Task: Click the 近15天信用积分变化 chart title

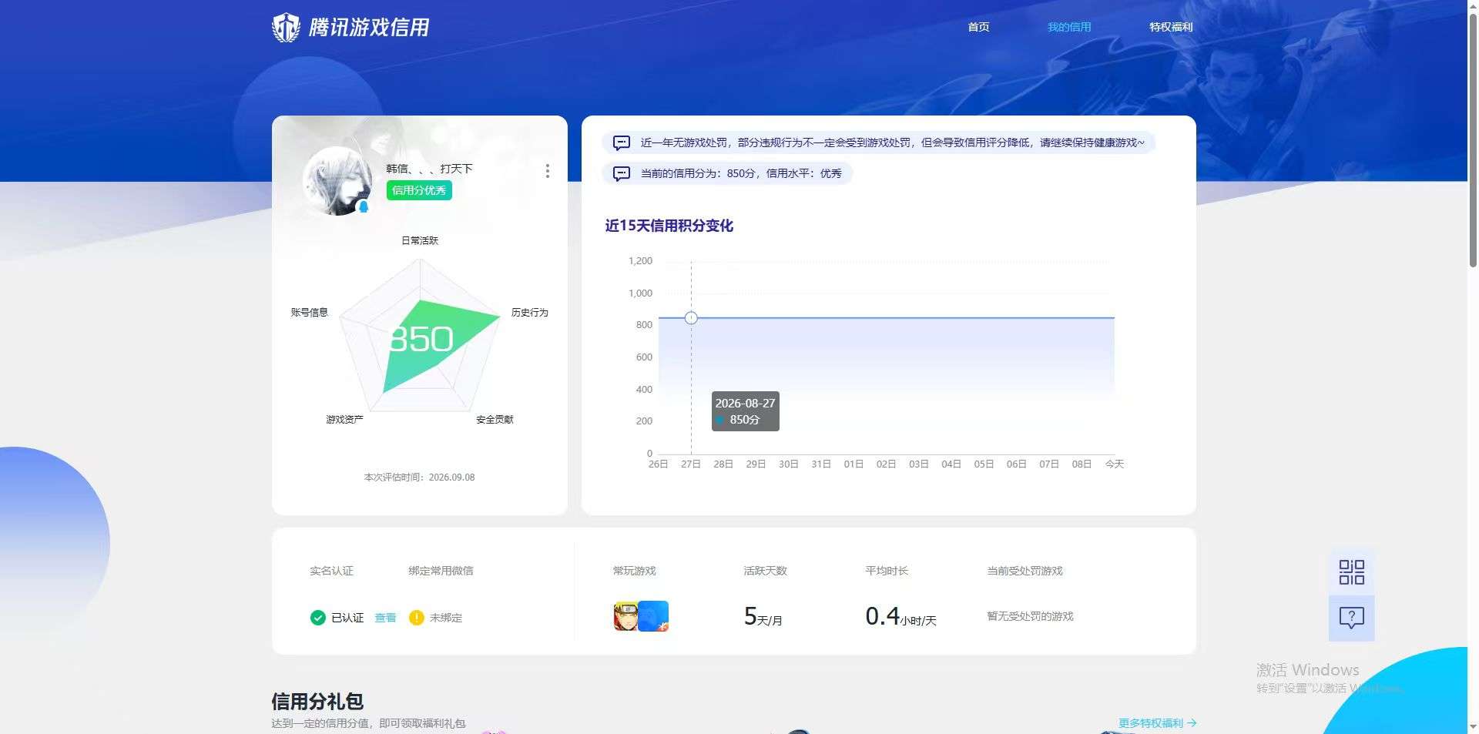Action: [669, 226]
